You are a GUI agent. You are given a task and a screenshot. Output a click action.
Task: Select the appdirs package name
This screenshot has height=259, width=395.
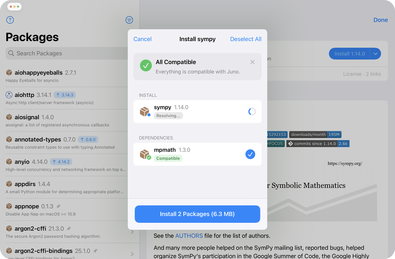[x=25, y=184]
